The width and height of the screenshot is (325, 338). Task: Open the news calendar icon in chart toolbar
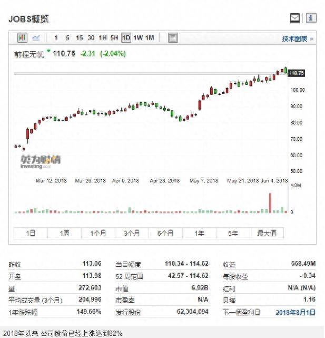click(x=173, y=38)
